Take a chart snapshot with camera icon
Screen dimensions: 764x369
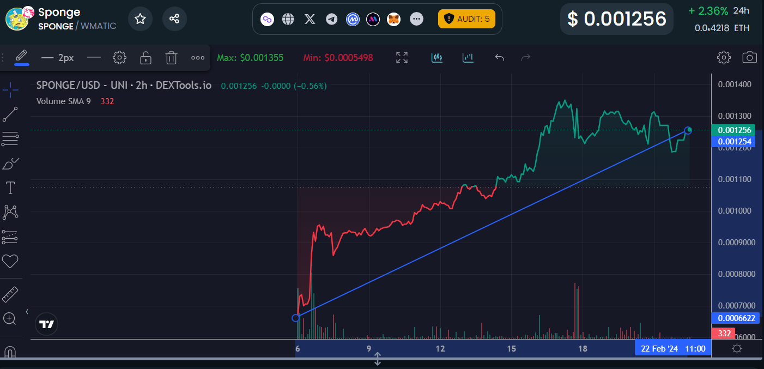point(750,57)
